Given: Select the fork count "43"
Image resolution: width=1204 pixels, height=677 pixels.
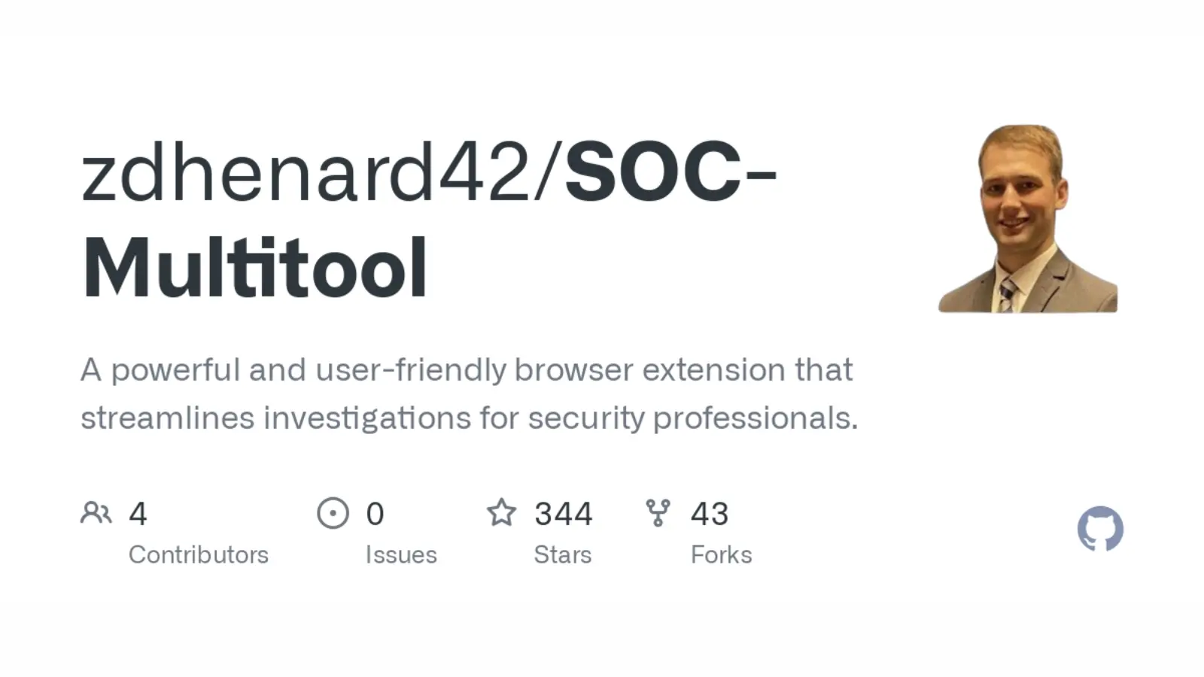Looking at the screenshot, I should coord(710,515).
